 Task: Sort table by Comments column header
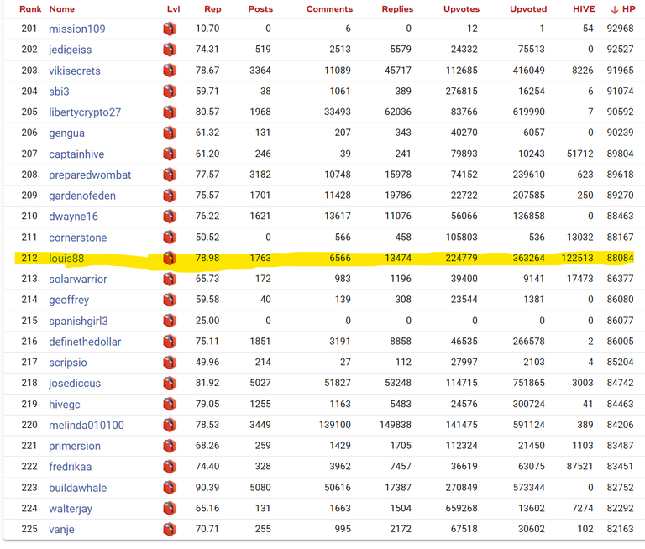(329, 9)
